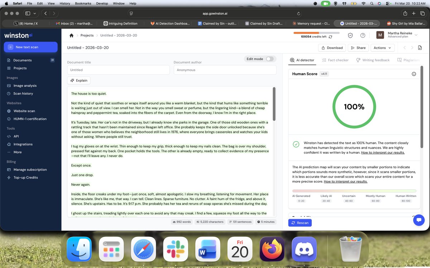Click the Rescan button
This screenshot has height=268, width=430.
300,223
